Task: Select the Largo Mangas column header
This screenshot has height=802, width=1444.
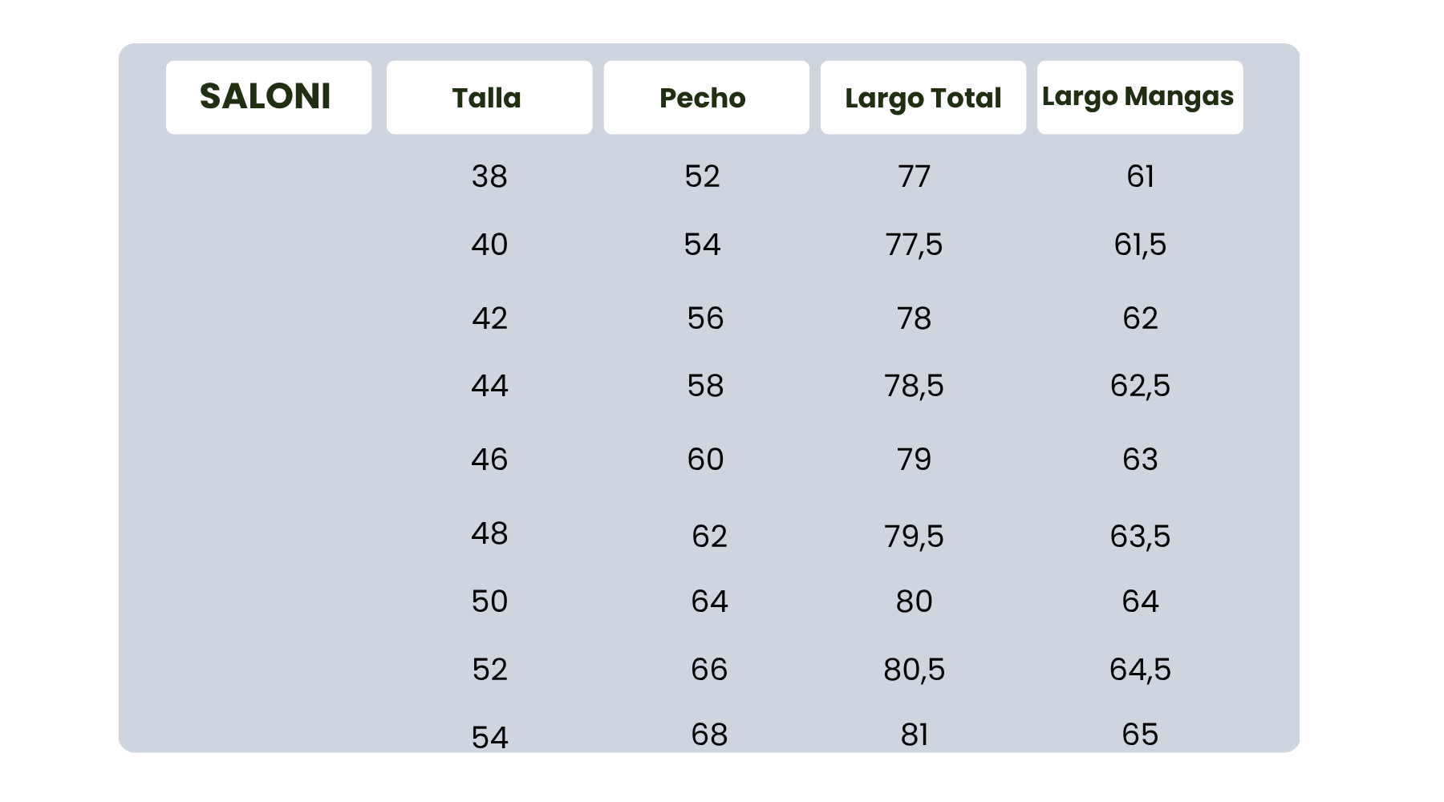Action: click(1139, 97)
